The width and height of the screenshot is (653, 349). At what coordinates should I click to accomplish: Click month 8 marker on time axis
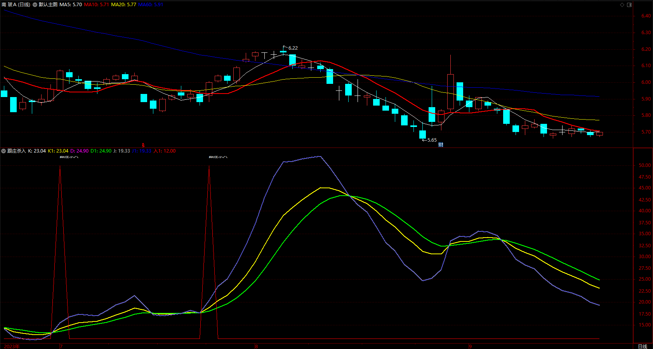point(256,346)
